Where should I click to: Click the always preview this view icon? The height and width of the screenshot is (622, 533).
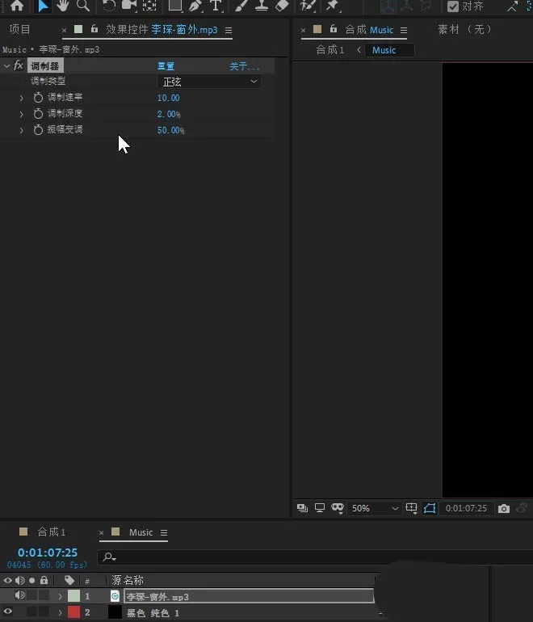tap(302, 508)
